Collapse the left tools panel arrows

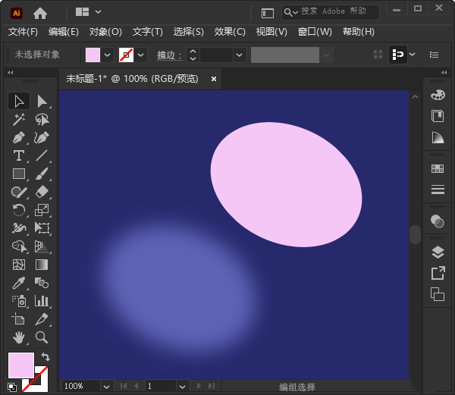click(x=11, y=73)
